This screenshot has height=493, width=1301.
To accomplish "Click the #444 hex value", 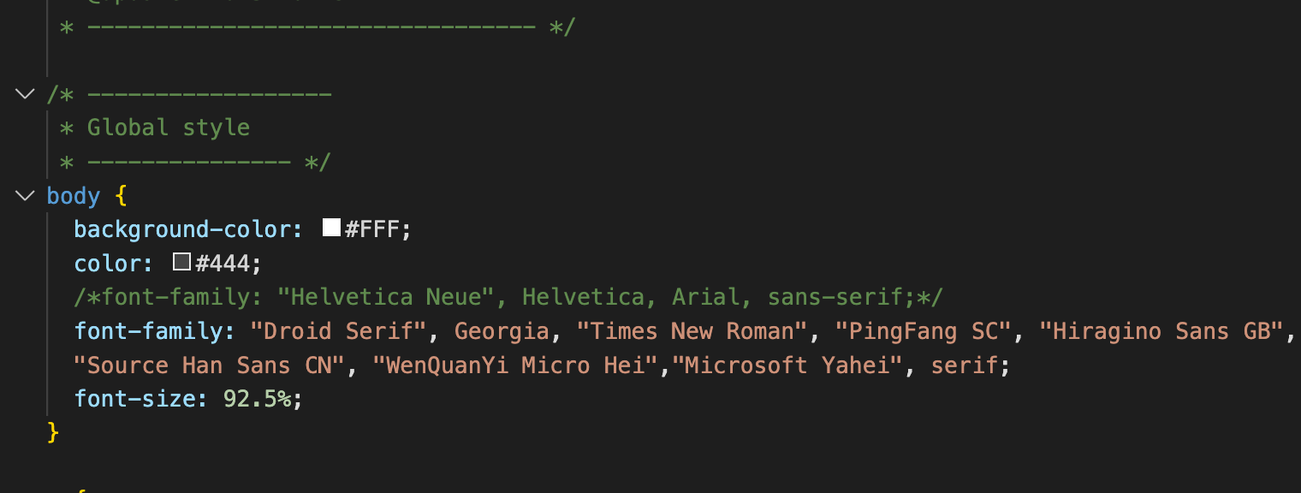I will 223,263.
